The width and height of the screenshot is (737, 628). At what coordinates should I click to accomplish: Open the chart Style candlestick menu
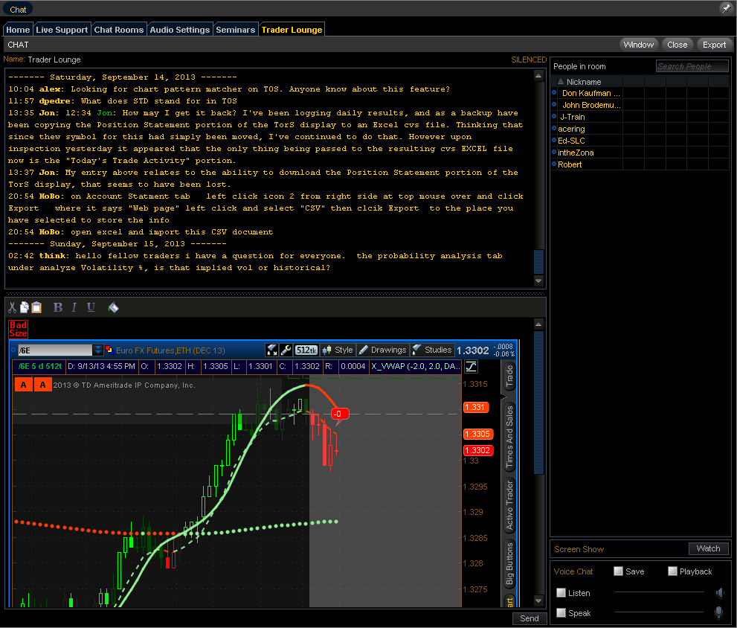pos(338,350)
